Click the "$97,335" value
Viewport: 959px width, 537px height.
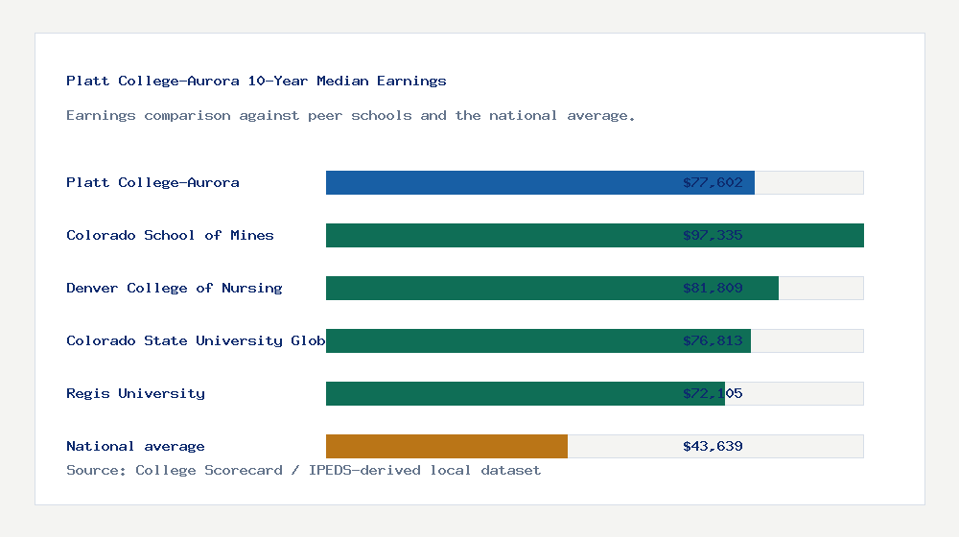pos(713,235)
